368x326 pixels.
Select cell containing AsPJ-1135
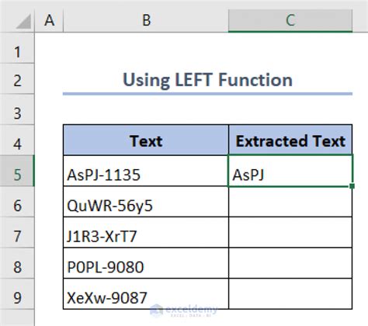pos(146,171)
